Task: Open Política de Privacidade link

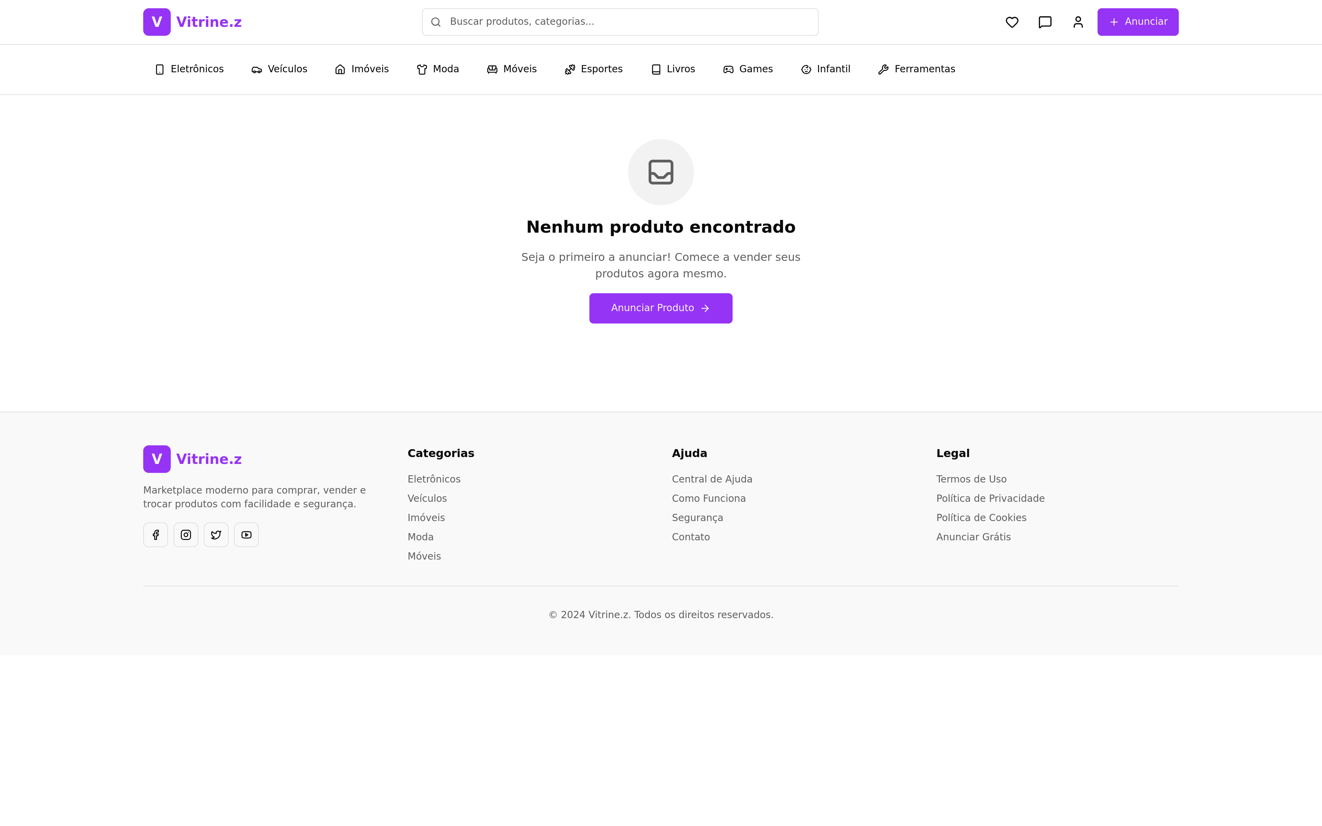Action: pos(990,498)
